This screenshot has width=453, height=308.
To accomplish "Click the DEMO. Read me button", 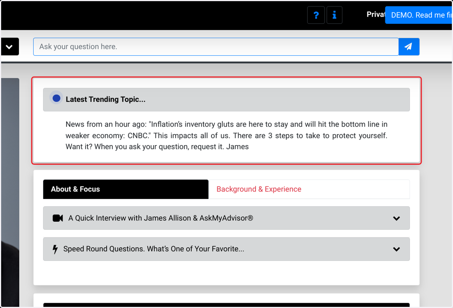I will (x=419, y=15).
